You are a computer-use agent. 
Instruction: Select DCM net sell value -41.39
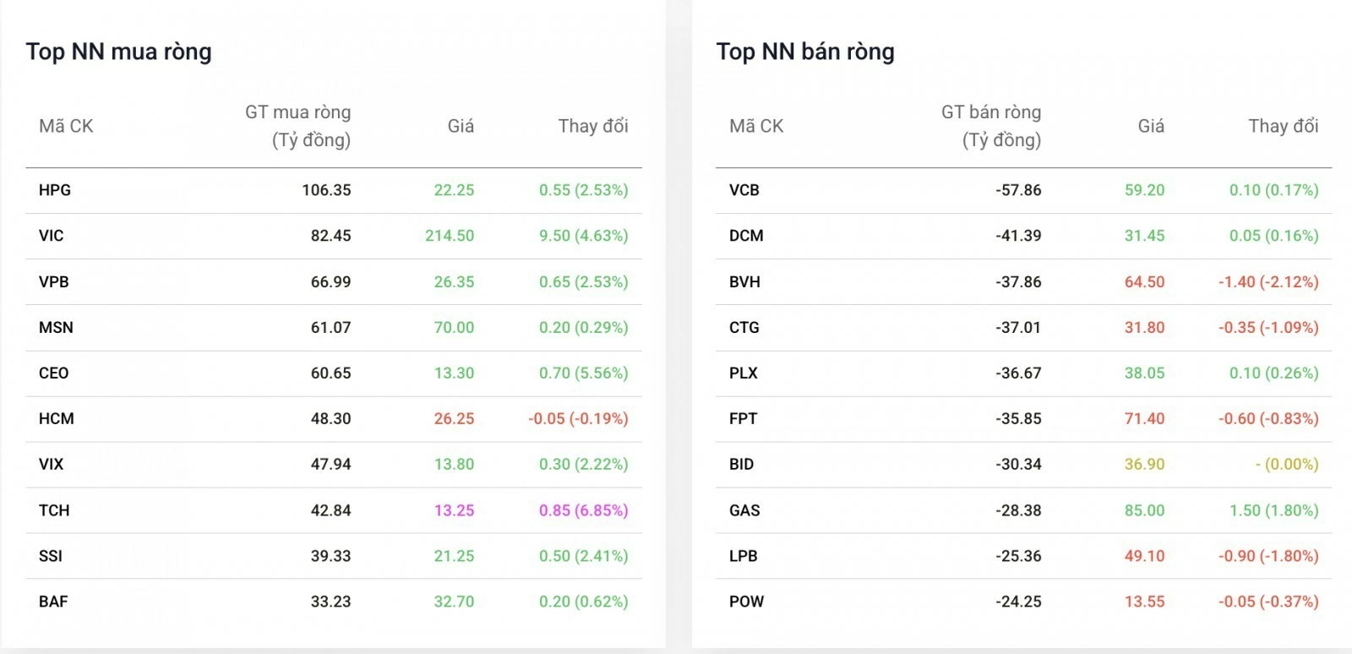[1018, 236]
